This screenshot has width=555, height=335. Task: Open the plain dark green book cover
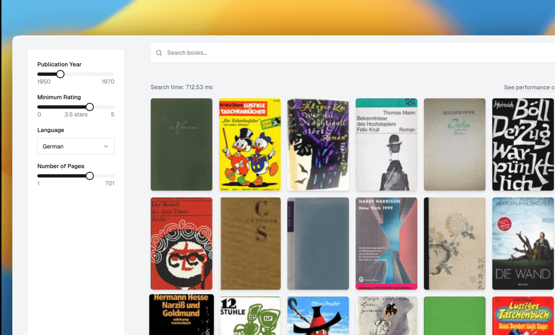(x=181, y=145)
